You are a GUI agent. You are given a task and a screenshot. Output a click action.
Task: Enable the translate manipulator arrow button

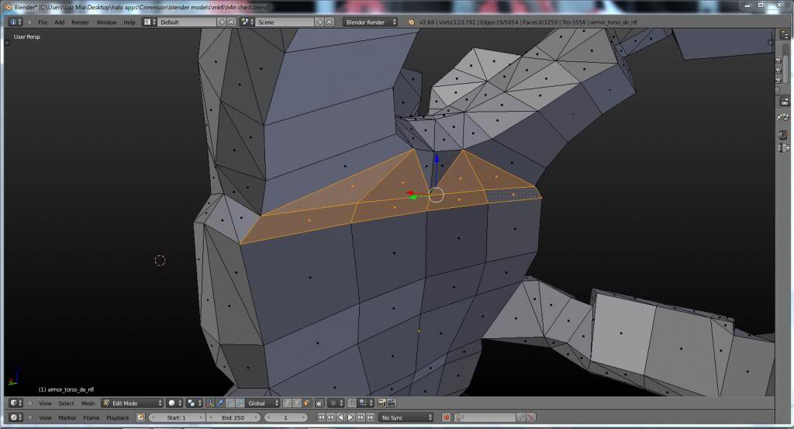(219, 403)
